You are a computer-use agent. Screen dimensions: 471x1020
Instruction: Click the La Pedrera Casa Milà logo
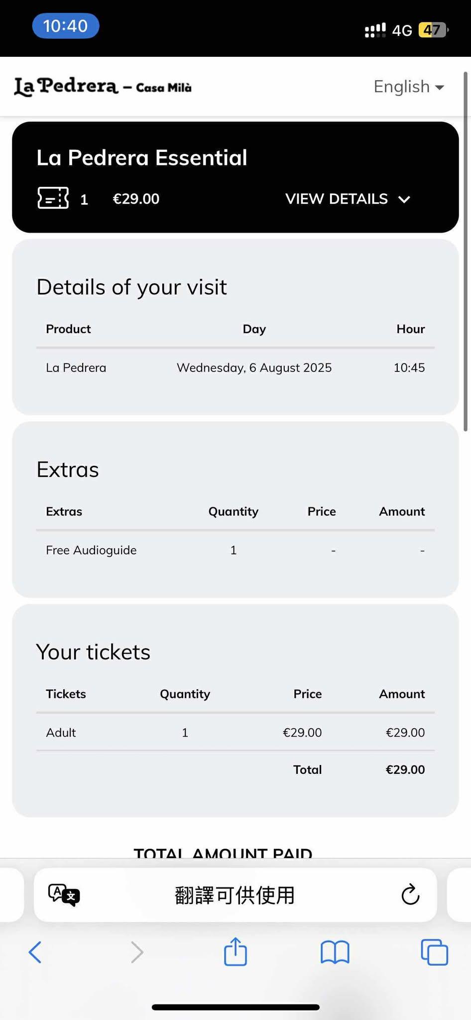coord(103,87)
